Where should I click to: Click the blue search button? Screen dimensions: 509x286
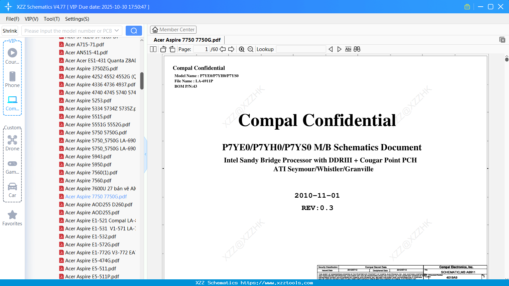(134, 31)
